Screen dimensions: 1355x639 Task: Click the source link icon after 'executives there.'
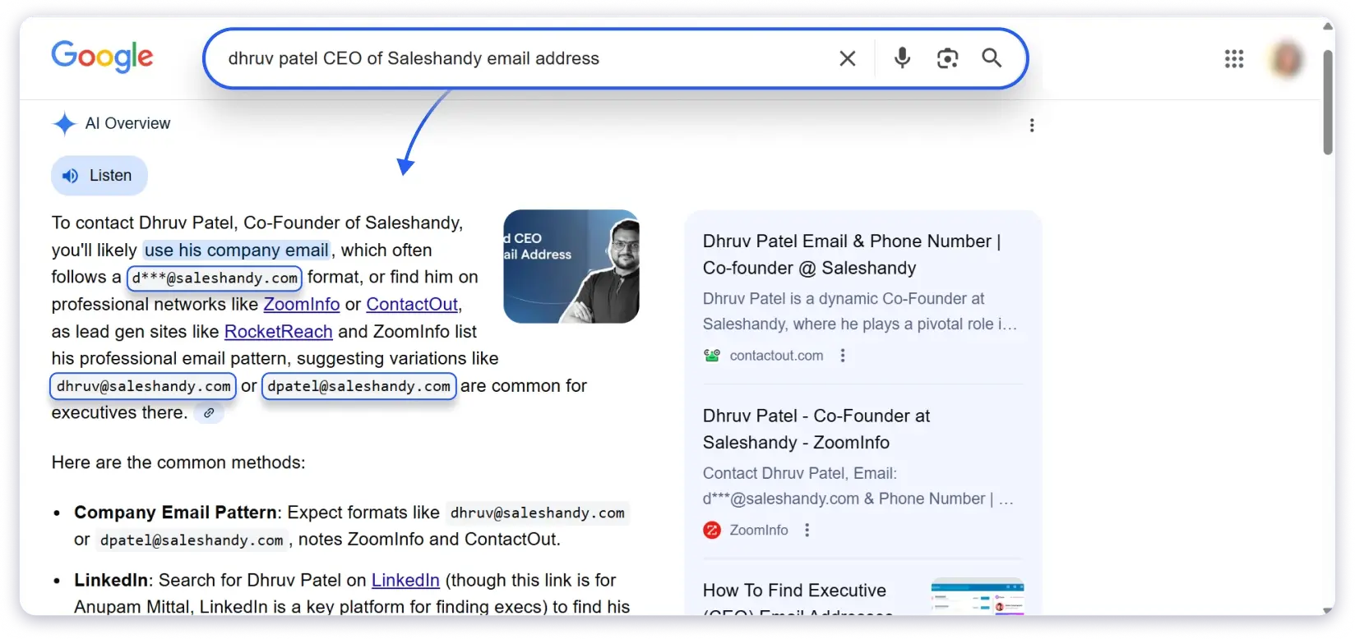point(209,413)
